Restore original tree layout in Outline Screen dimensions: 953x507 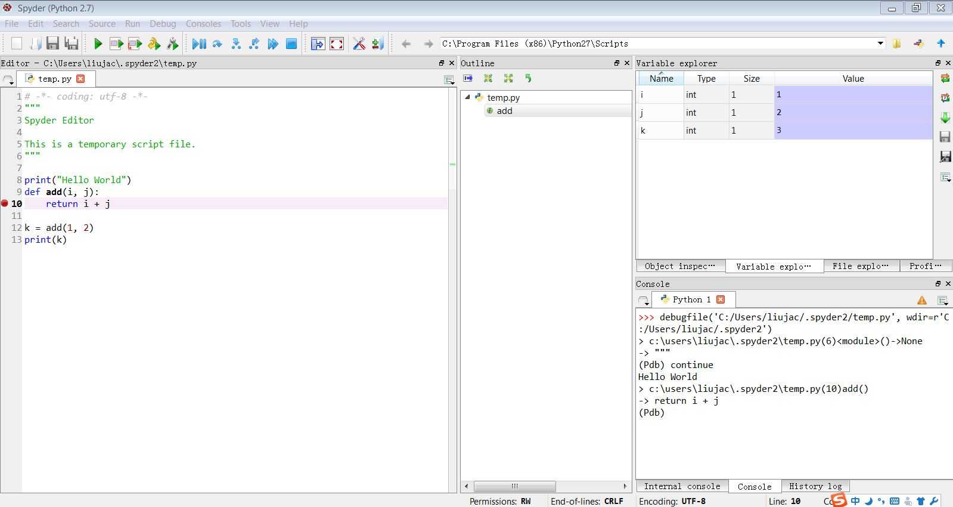click(x=528, y=78)
